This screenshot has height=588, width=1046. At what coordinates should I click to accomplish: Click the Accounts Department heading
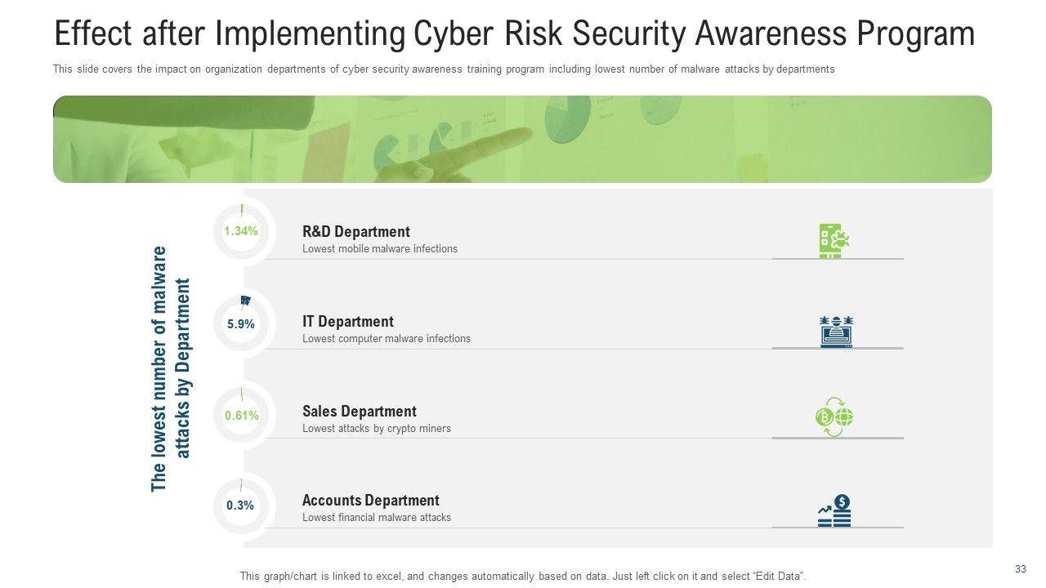(x=370, y=501)
